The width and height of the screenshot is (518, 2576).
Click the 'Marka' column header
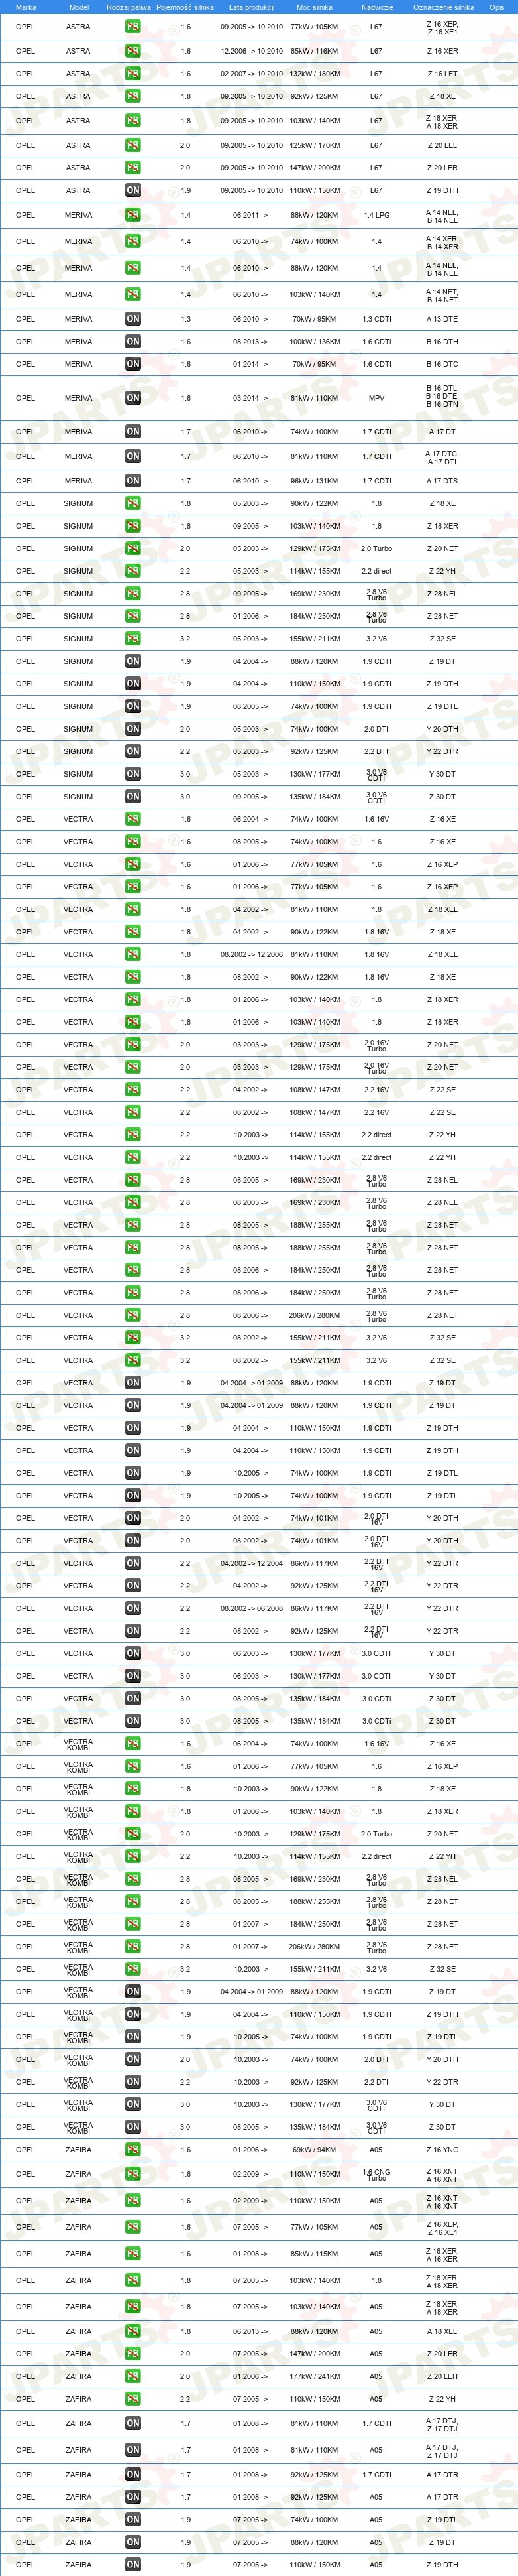coord(26,7)
